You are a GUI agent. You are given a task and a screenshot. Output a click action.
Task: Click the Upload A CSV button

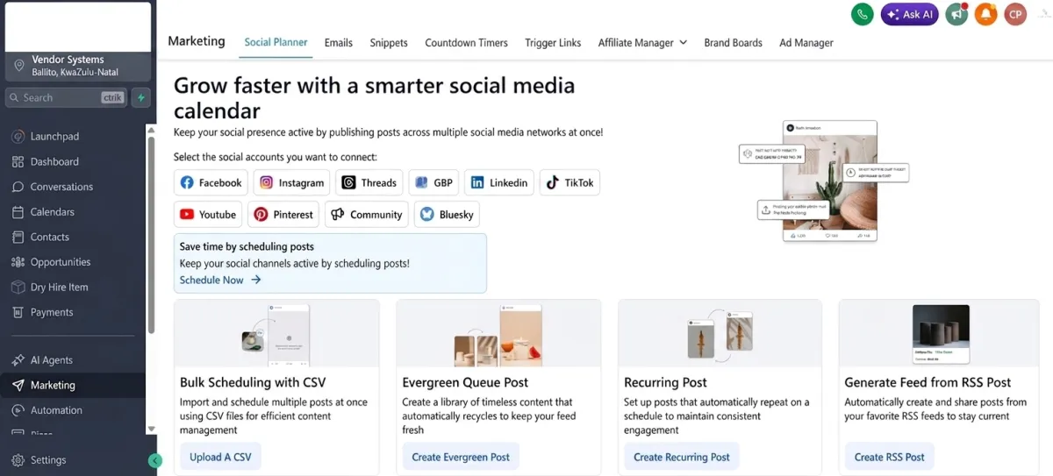point(220,457)
